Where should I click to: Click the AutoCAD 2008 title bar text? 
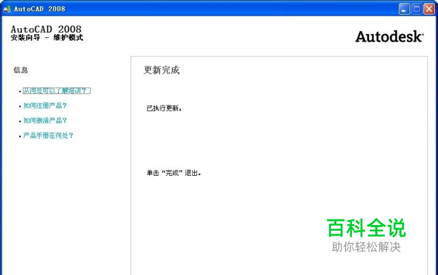[39, 9]
